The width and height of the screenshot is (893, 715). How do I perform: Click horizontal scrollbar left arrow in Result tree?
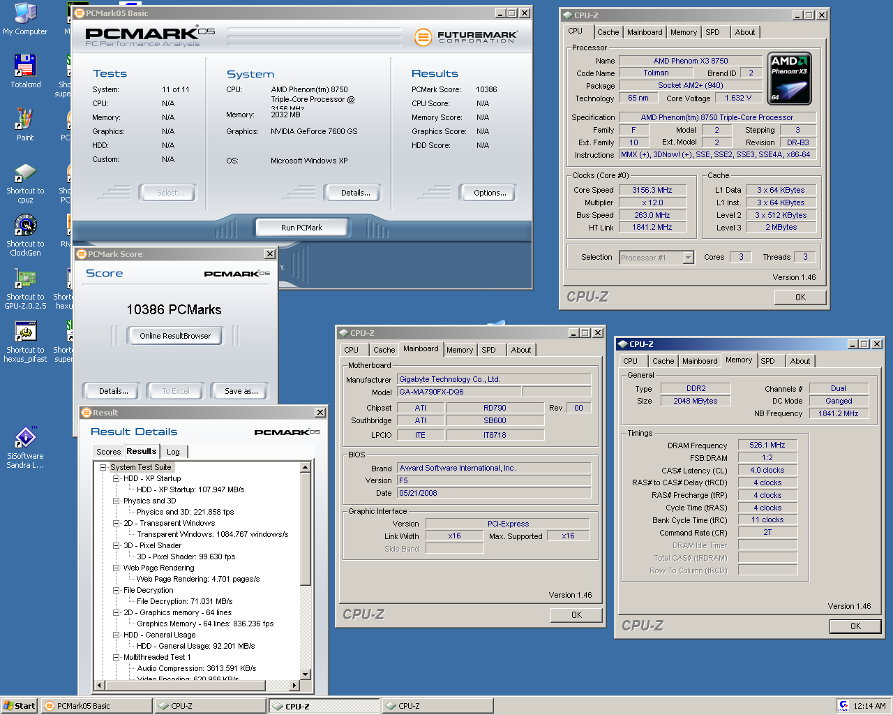pyautogui.click(x=100, y=685)
